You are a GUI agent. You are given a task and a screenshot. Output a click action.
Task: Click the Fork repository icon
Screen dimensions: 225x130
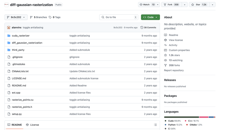click(x=165, y=5)
